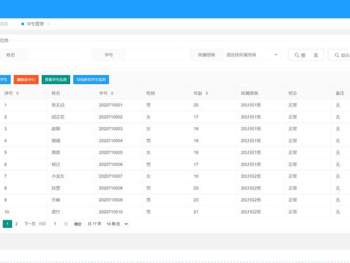This screenshot has width=350, height=263.
Task: Click 确定 to confirm the page jump
Action: [x=78, y=224]
